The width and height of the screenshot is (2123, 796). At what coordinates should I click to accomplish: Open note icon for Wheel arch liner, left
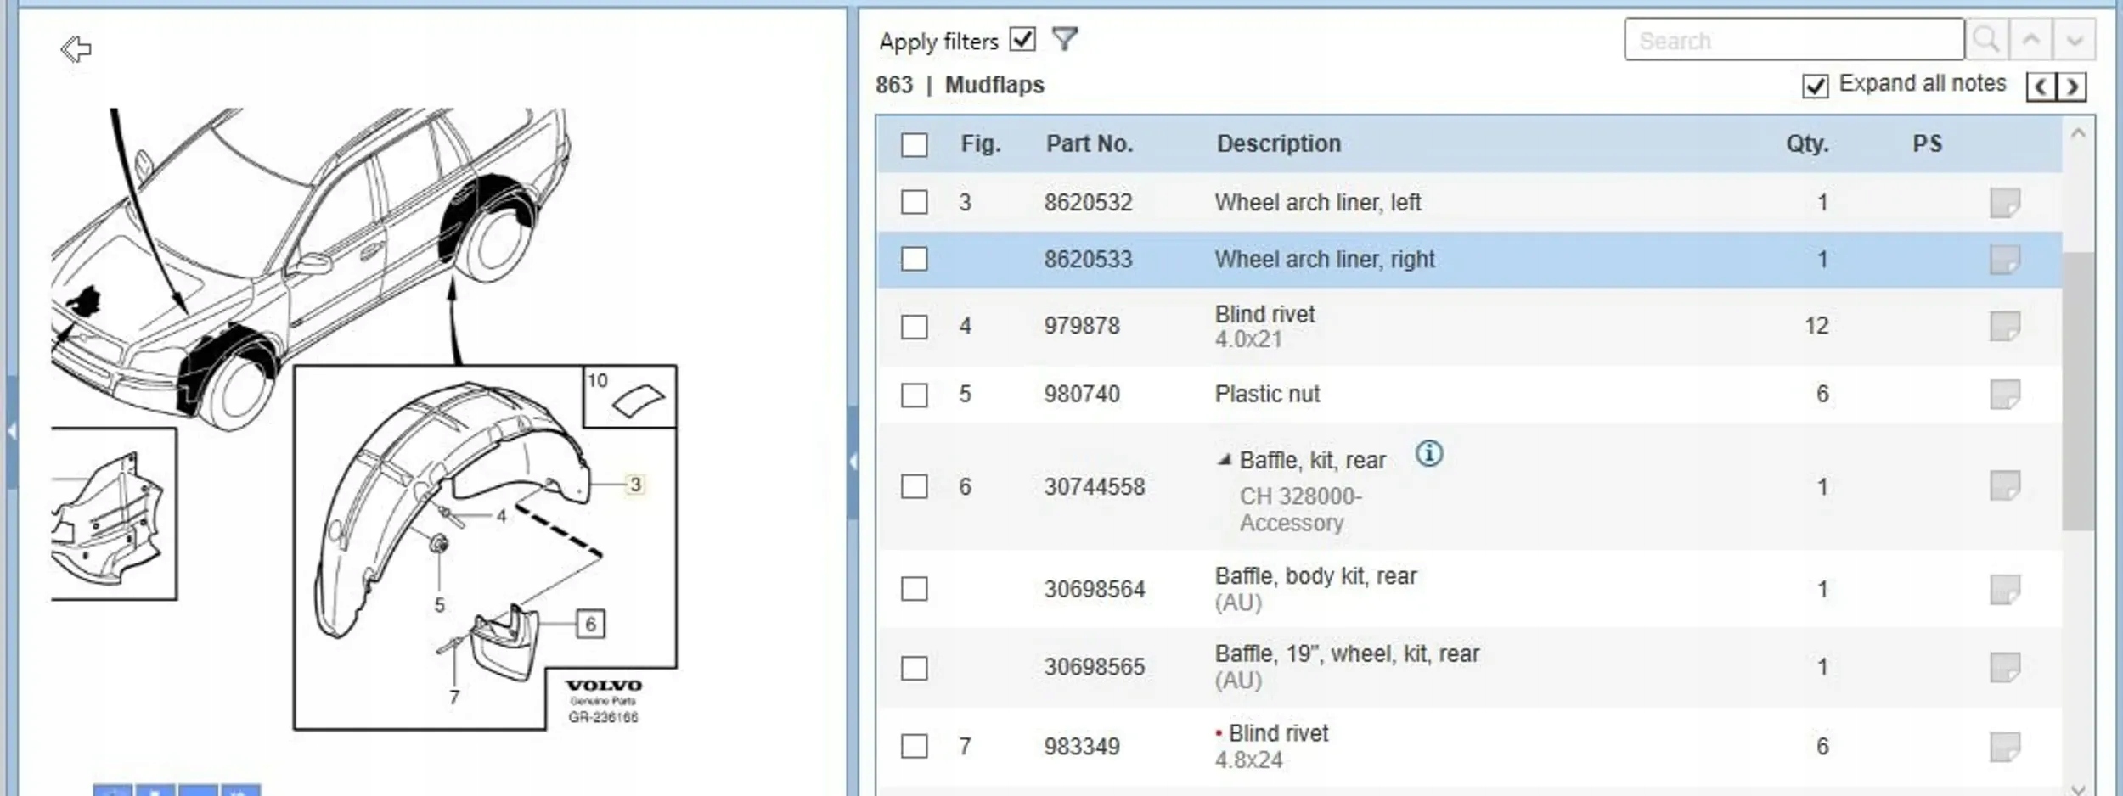click(2004, 203)
